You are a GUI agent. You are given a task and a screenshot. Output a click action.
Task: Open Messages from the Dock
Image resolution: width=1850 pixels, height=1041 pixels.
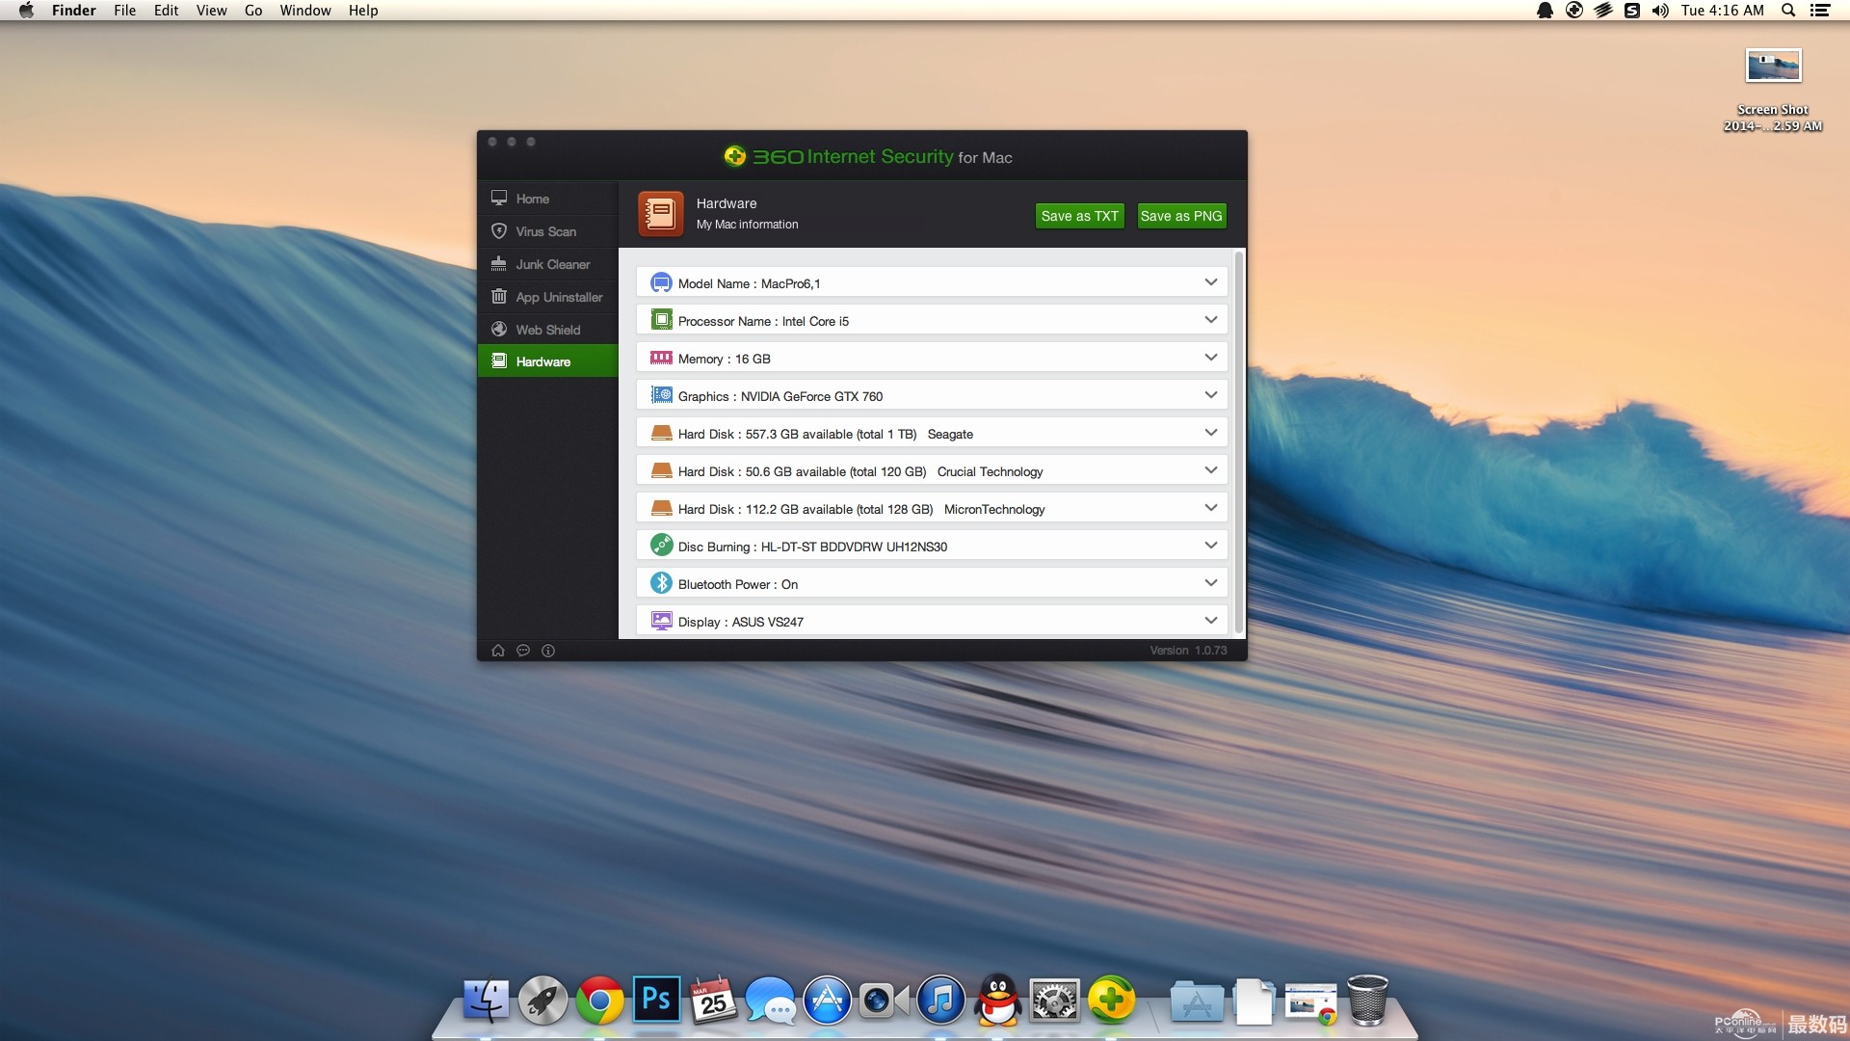pyautogui.click(x=770, y=1001)
